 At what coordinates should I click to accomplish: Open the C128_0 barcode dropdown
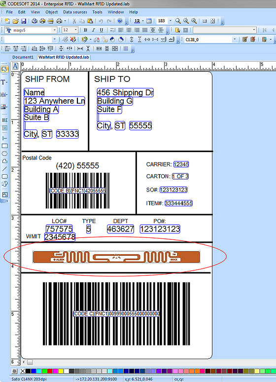click(235, 39)
